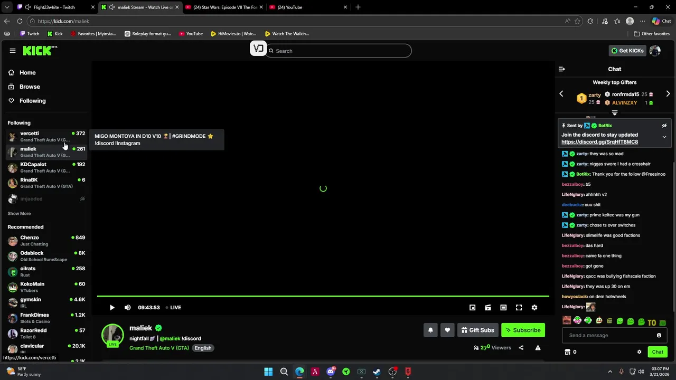The image size is (676, 380).
Task: Pick the mustache face emote in quick emotes
Action: 567,320
